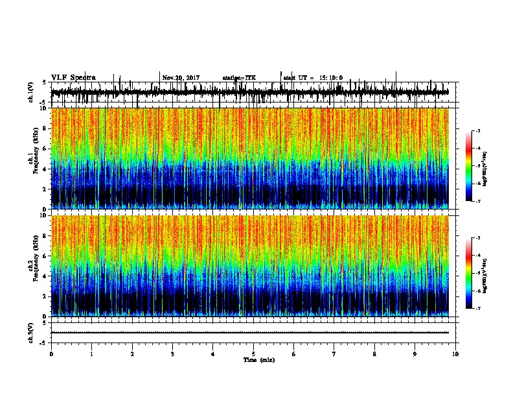Image resolution: width=513 pixels, height=397 pixels.
Task: Click the "start UT = 15:10:0" text
Action: (313, 78)
